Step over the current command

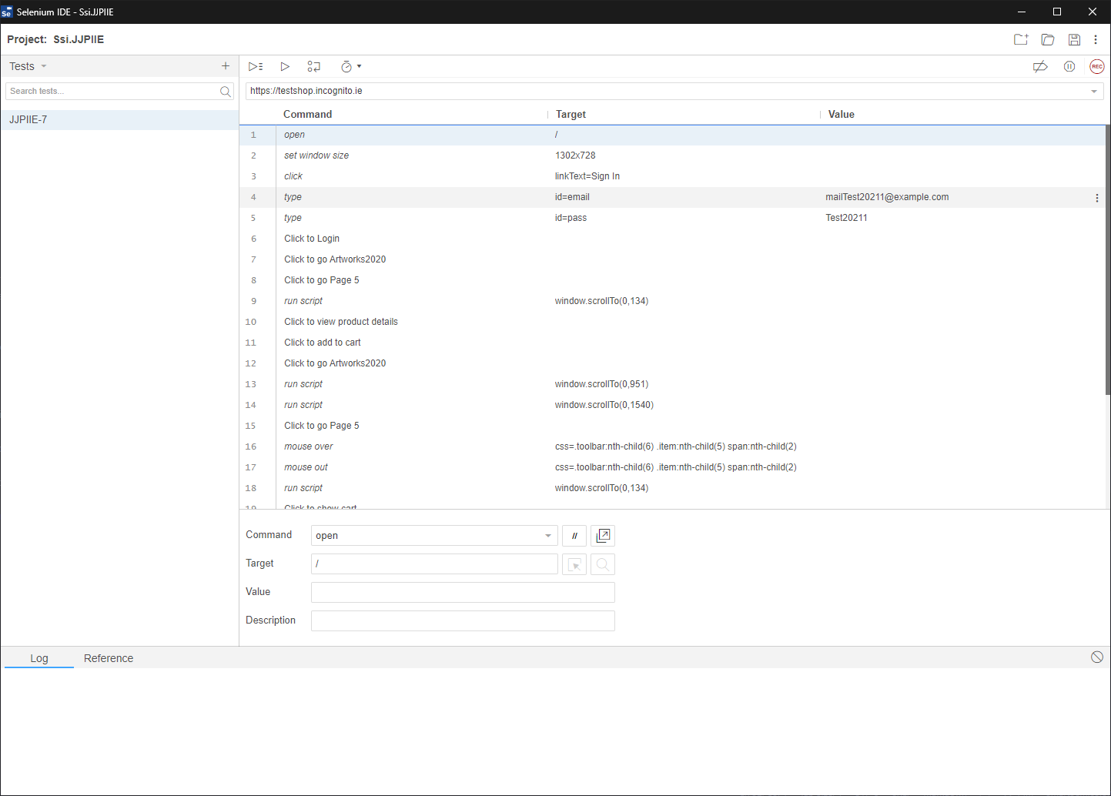click(314, 67)
